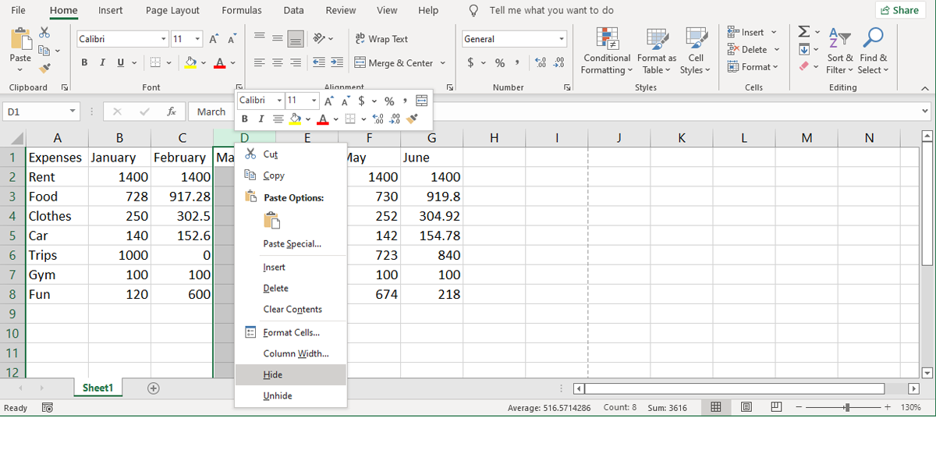Screen dimensions: 936x468
Task: Open the Page Layout ribbon tab
Action: 172,10
